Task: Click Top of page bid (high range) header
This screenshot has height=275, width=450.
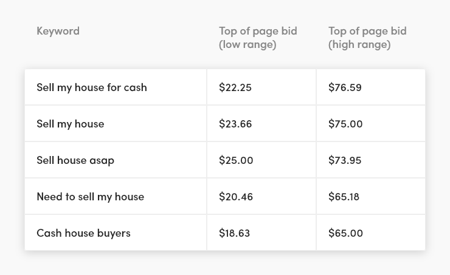Action: tap(367, 38)
